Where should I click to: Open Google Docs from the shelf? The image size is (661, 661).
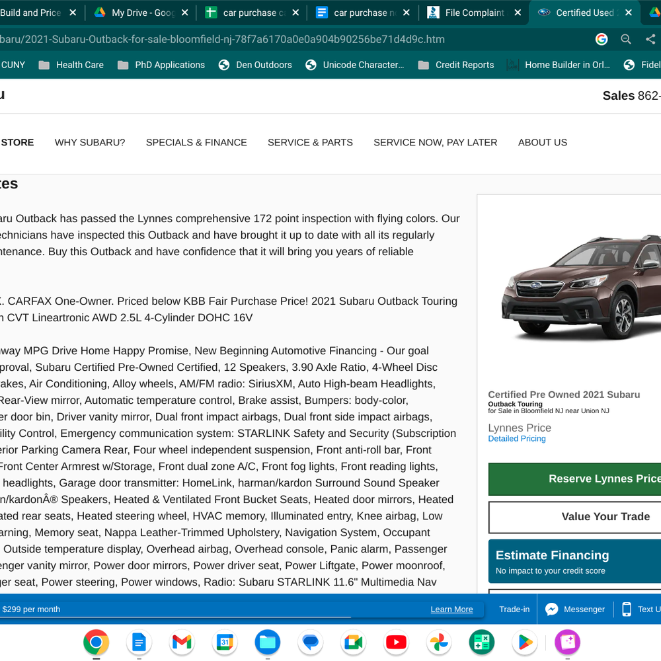pos(139,642)
